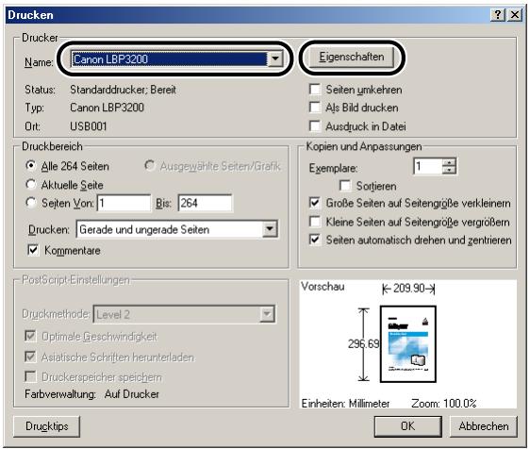This screenshot has height=449, width=530.
Task: Click the Farbverwaltung 'Auf Drucker' text
Action: coord(131,394)
